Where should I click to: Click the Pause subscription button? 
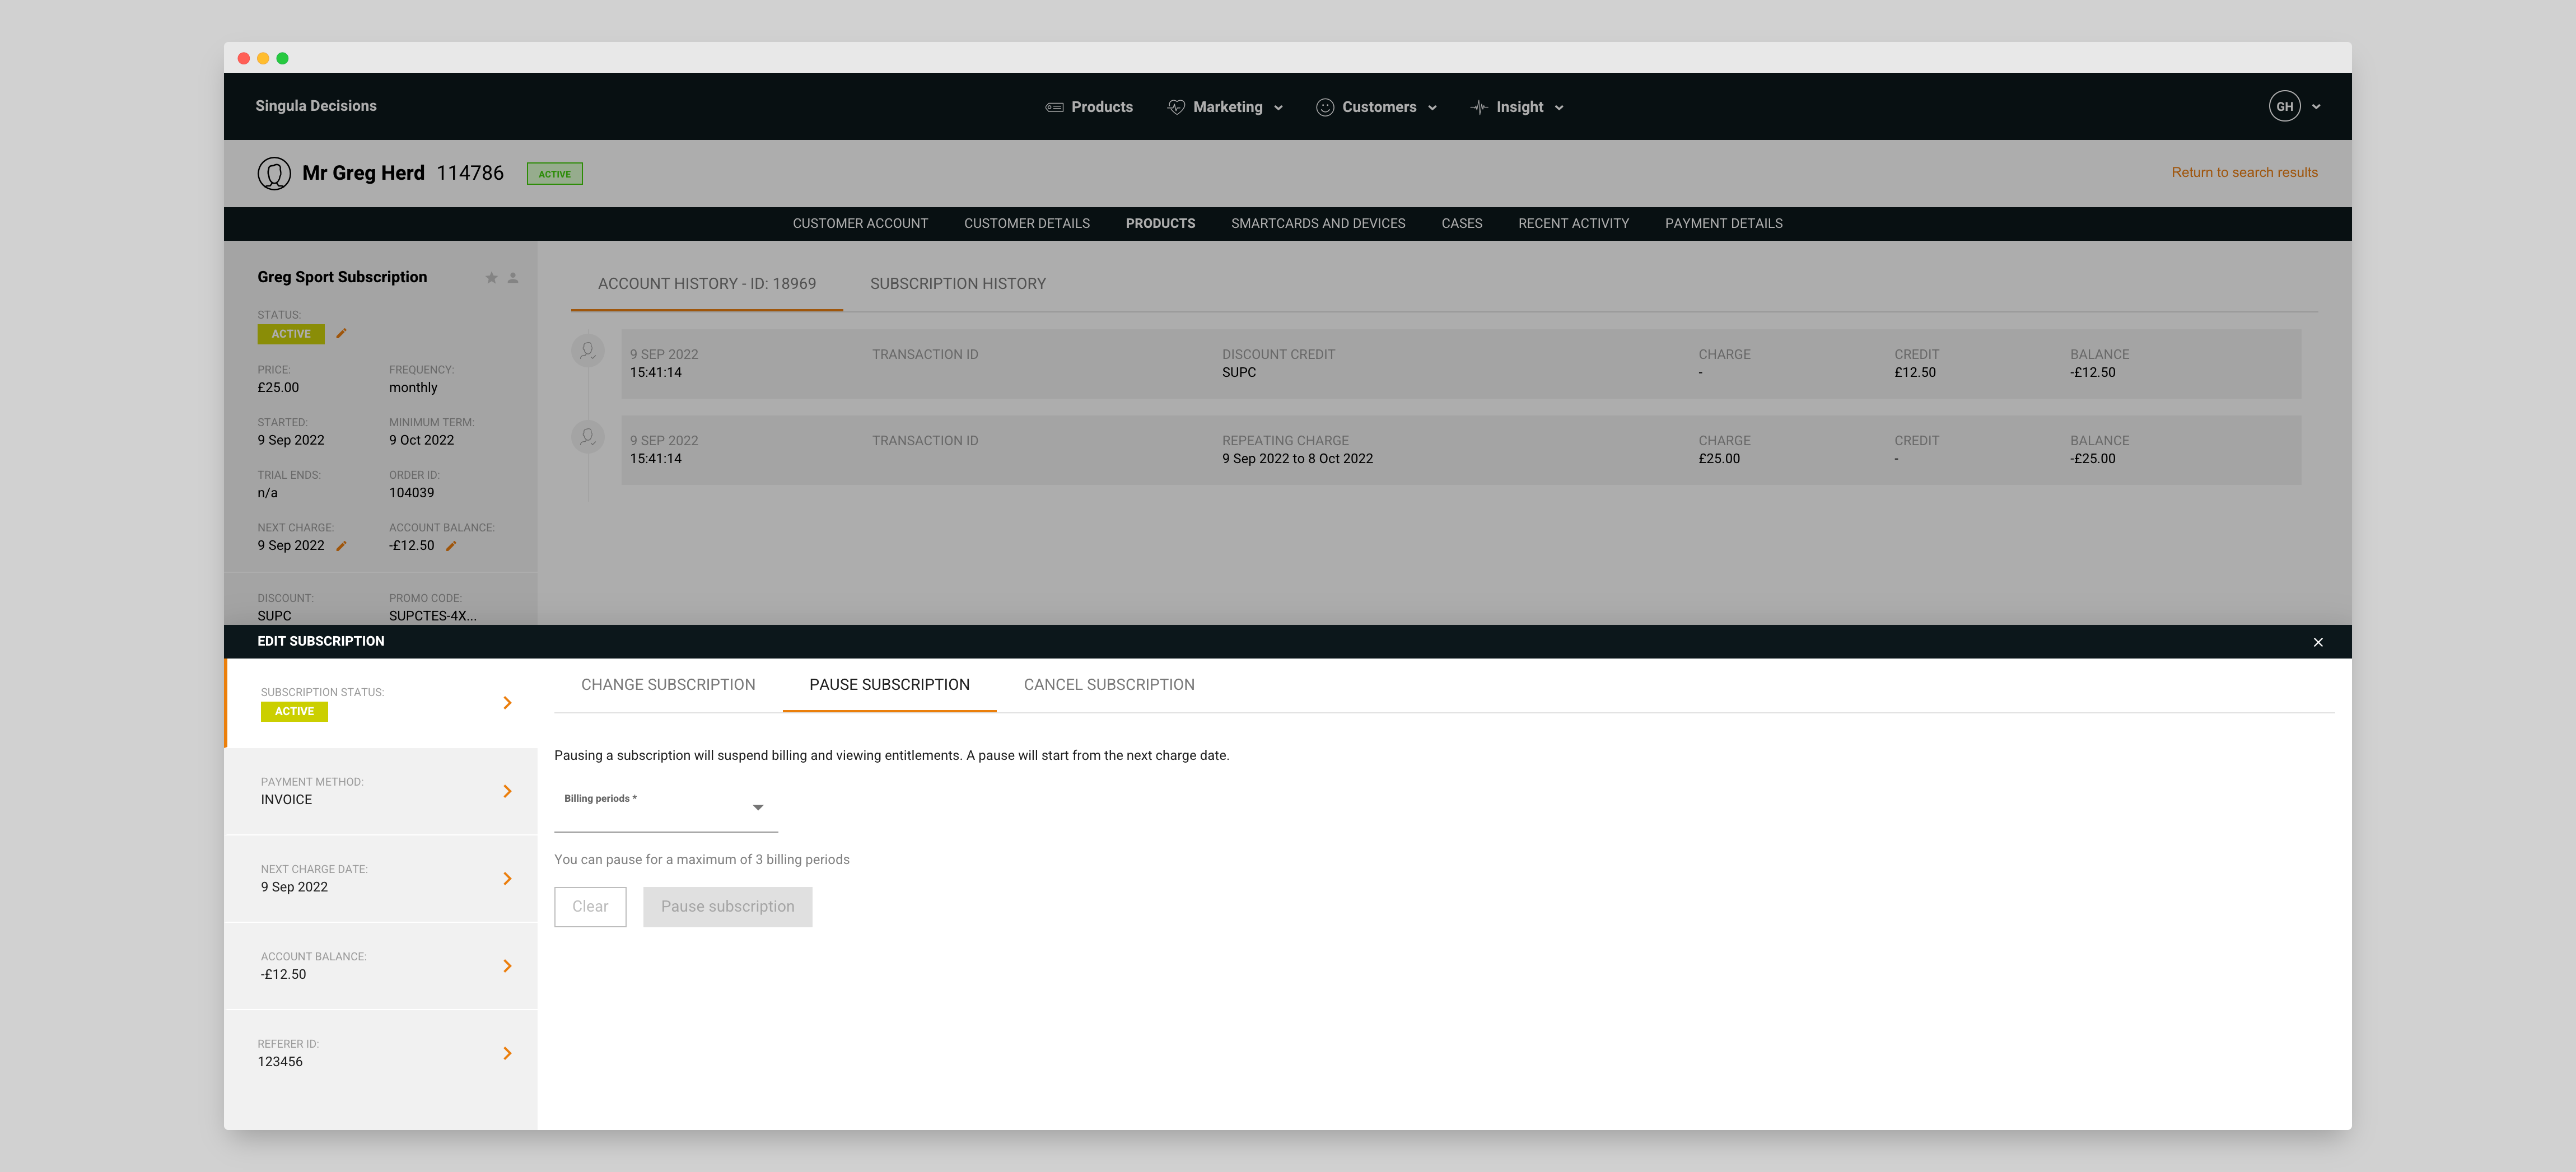tap(727, 907)
